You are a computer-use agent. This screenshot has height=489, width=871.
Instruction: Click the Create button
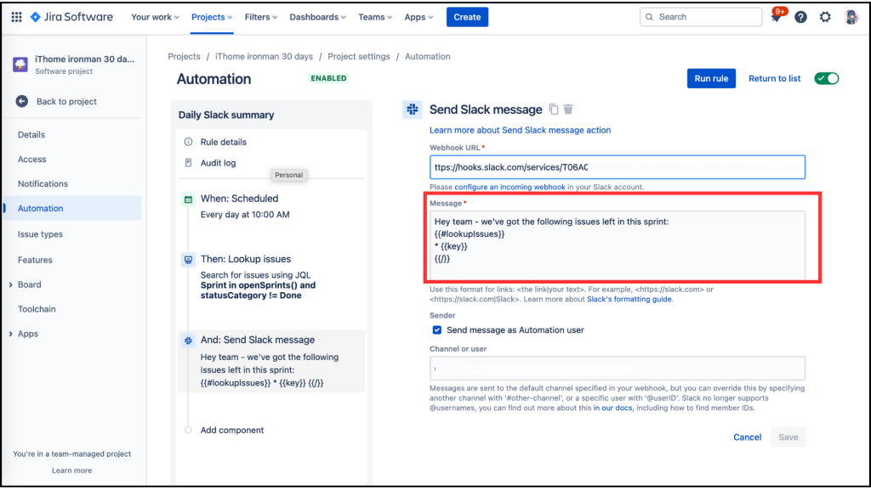[x=467, y=17]
